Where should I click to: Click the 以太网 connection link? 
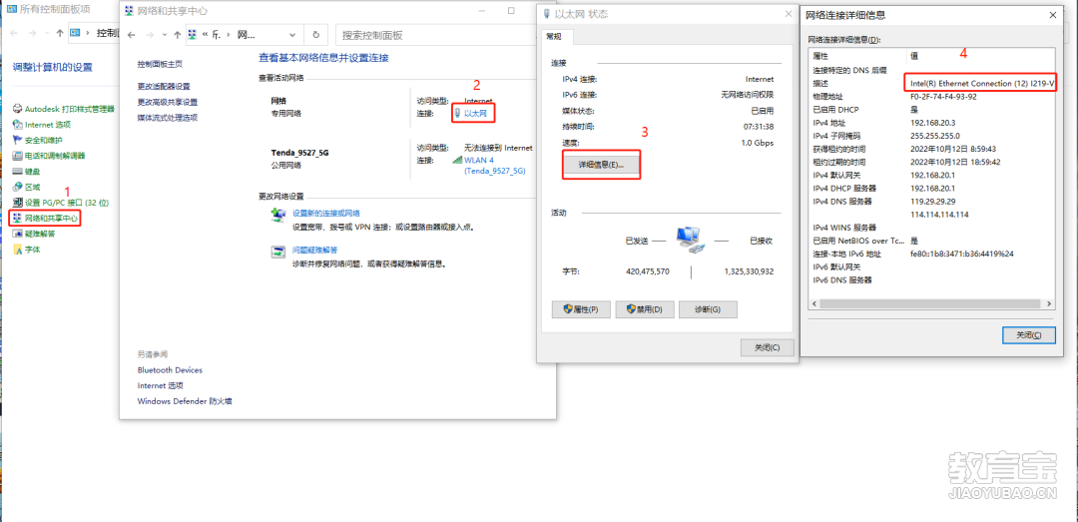tap(475, 114)
